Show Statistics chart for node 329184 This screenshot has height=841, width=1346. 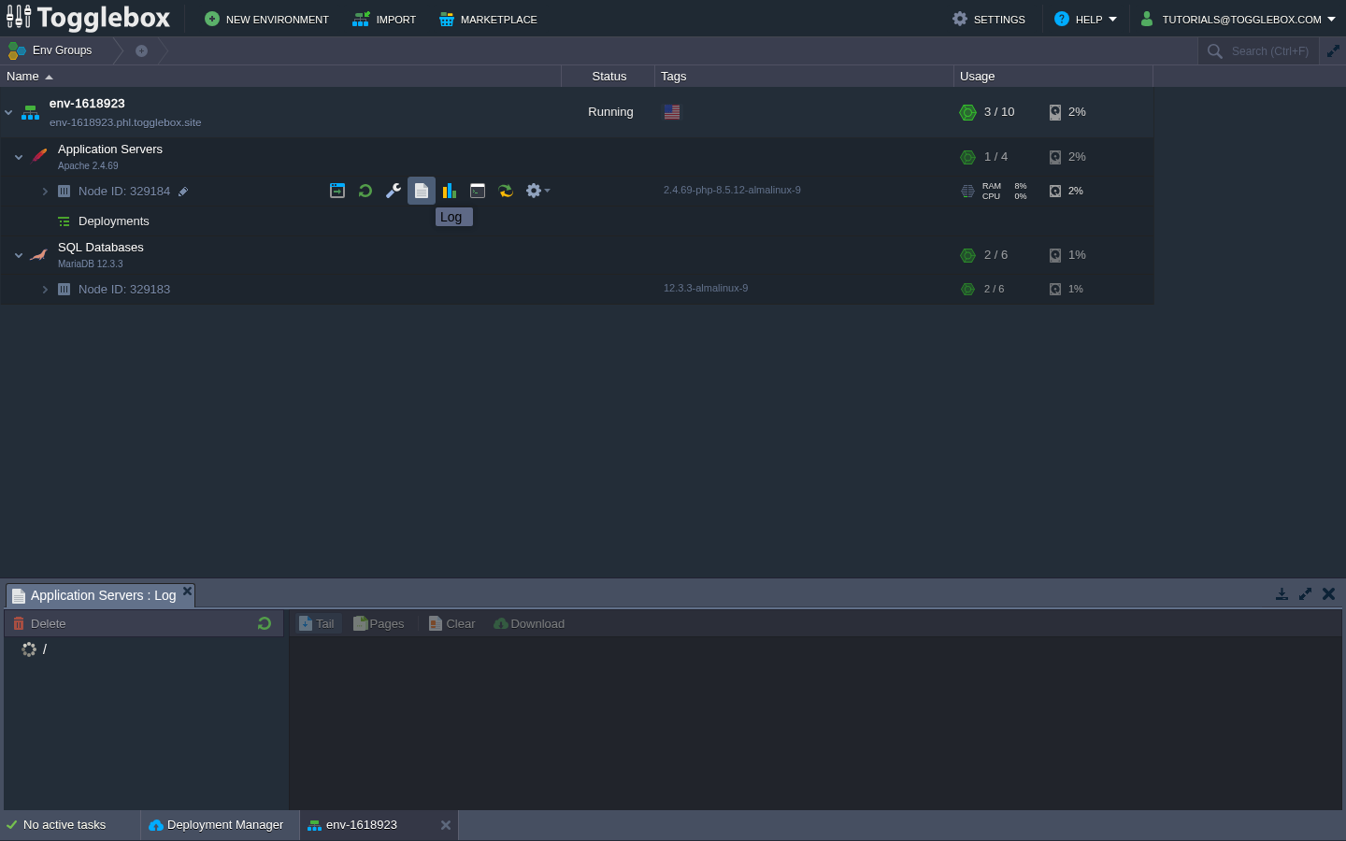click(450, 191)
